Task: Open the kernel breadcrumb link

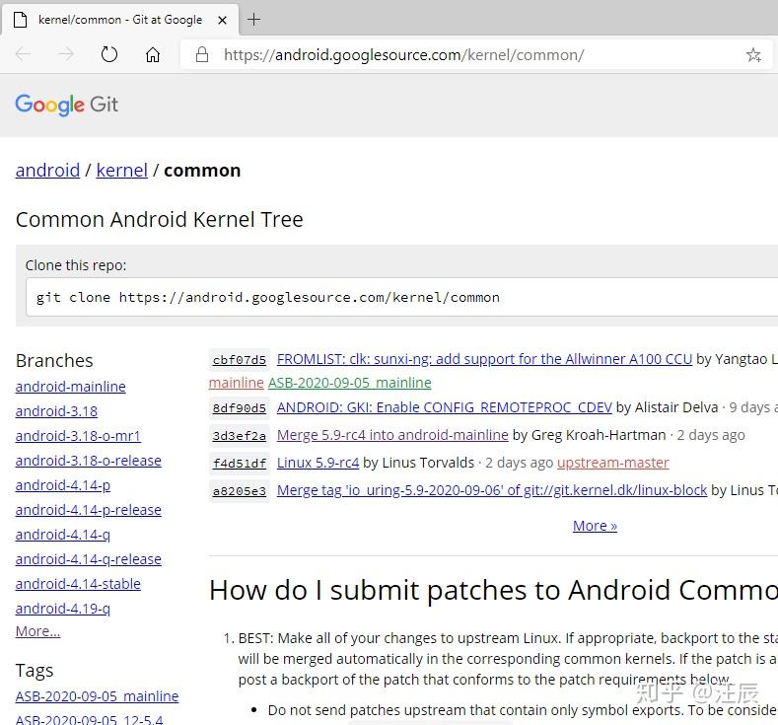Action: pos(121,171)
